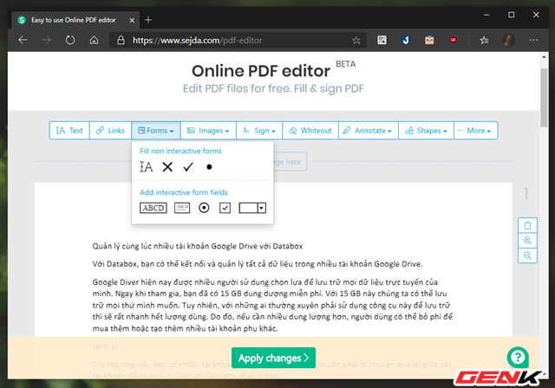Choose the text fill tool under non interactive forms
The image size is (555, 388).
(146, 167)
